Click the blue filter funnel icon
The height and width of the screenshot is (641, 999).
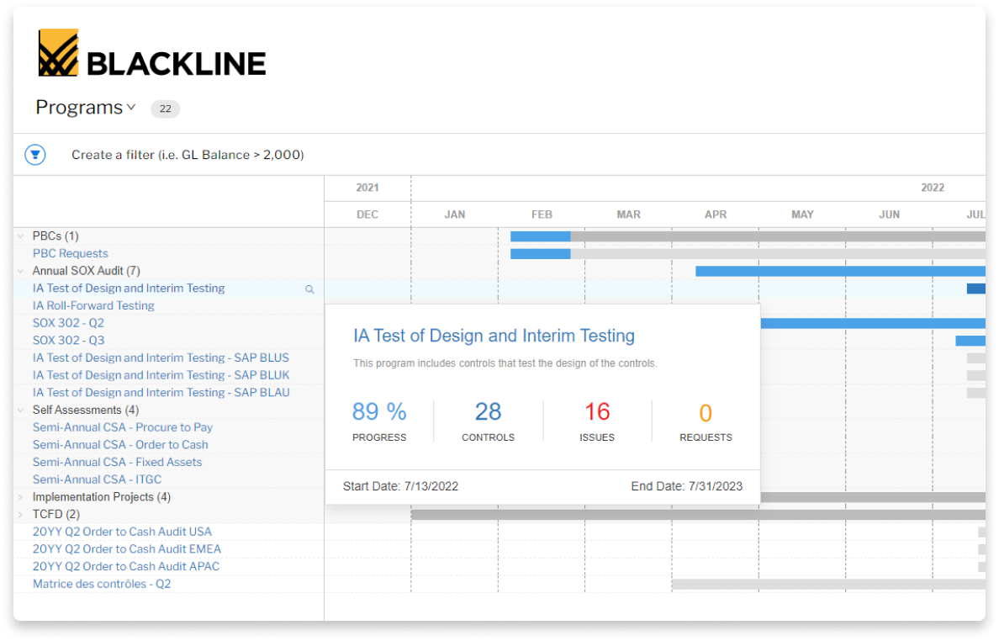coord(35,154)
